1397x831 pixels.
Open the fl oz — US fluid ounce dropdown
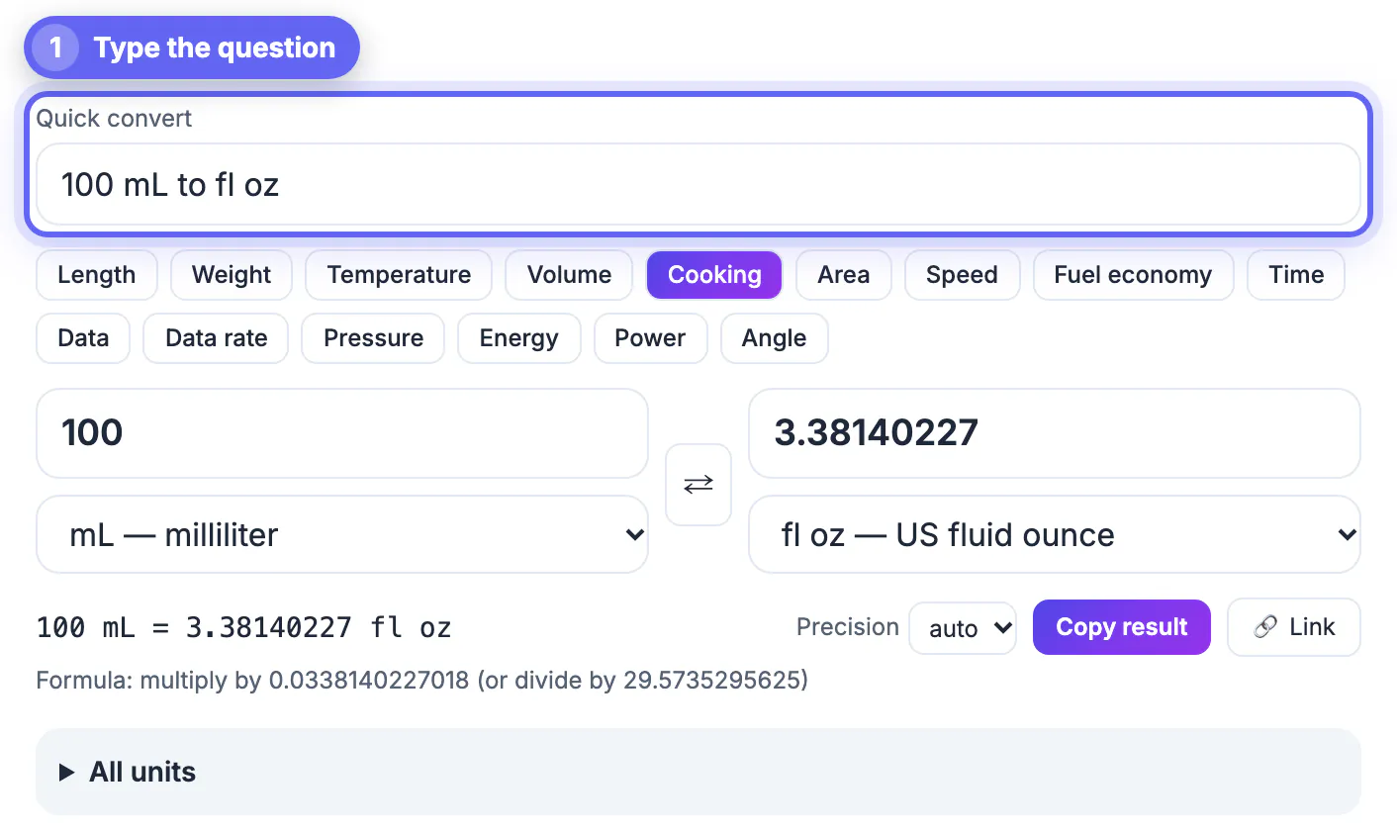[1055, 535]
